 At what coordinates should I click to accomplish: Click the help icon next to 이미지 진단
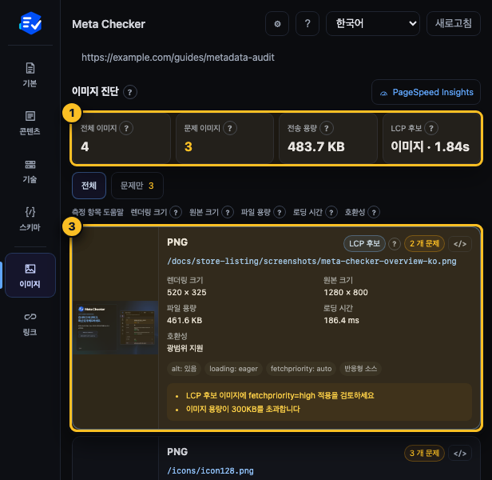[x=130, y=92]
